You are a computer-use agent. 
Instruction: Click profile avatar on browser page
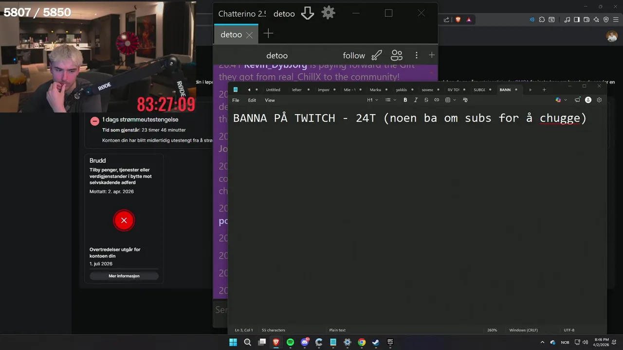pyautogui.click(x=612, y=36)
